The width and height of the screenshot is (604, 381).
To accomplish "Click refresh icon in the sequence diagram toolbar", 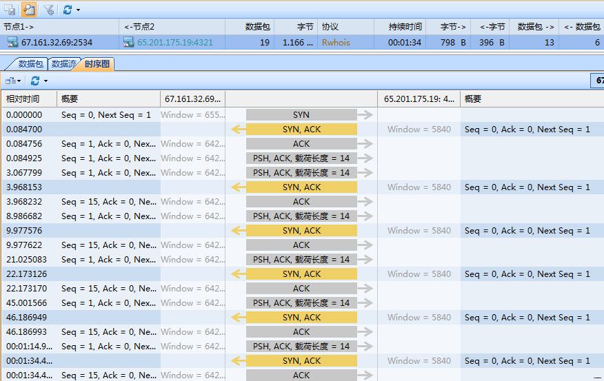I will (x=35, y=81).
